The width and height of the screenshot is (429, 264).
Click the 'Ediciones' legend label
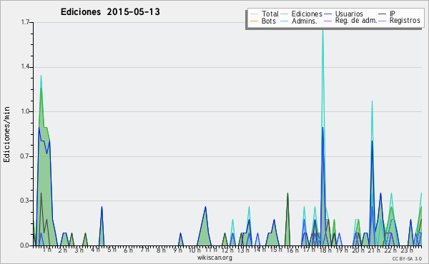click(307, 14)
